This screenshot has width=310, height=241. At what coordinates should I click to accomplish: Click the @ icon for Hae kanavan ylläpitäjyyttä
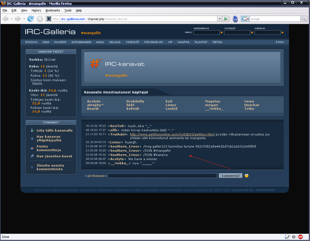pyautogui.click(x=32, y=138)
